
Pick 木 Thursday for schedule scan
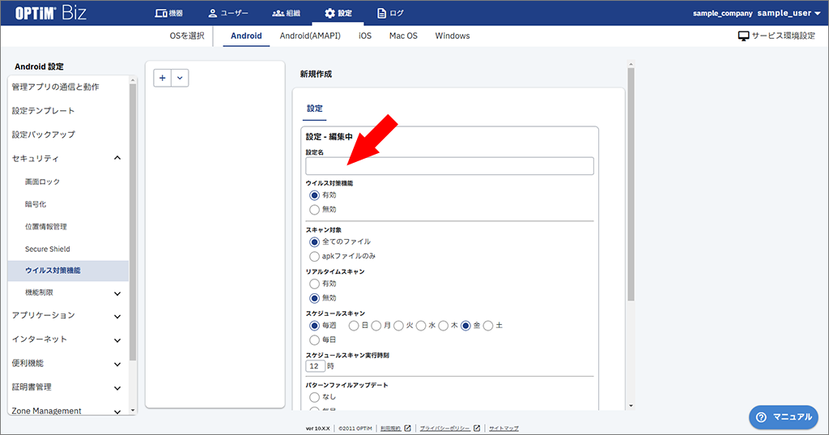[443, 326]
